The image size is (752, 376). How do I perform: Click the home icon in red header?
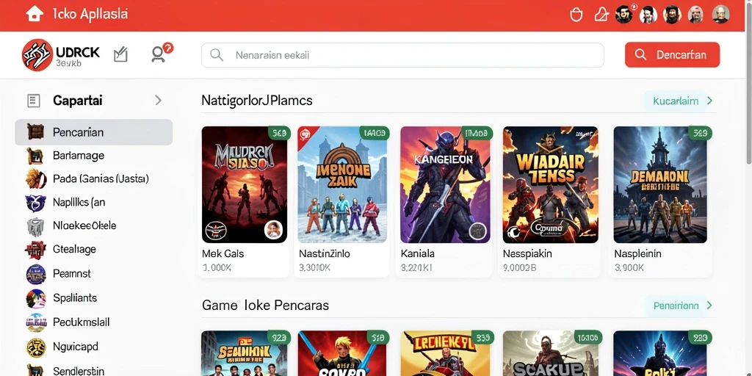point(35,14)
